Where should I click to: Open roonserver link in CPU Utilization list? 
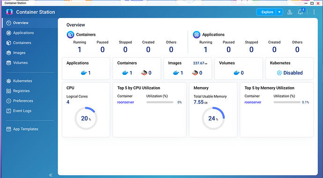[x=125, y=102]
